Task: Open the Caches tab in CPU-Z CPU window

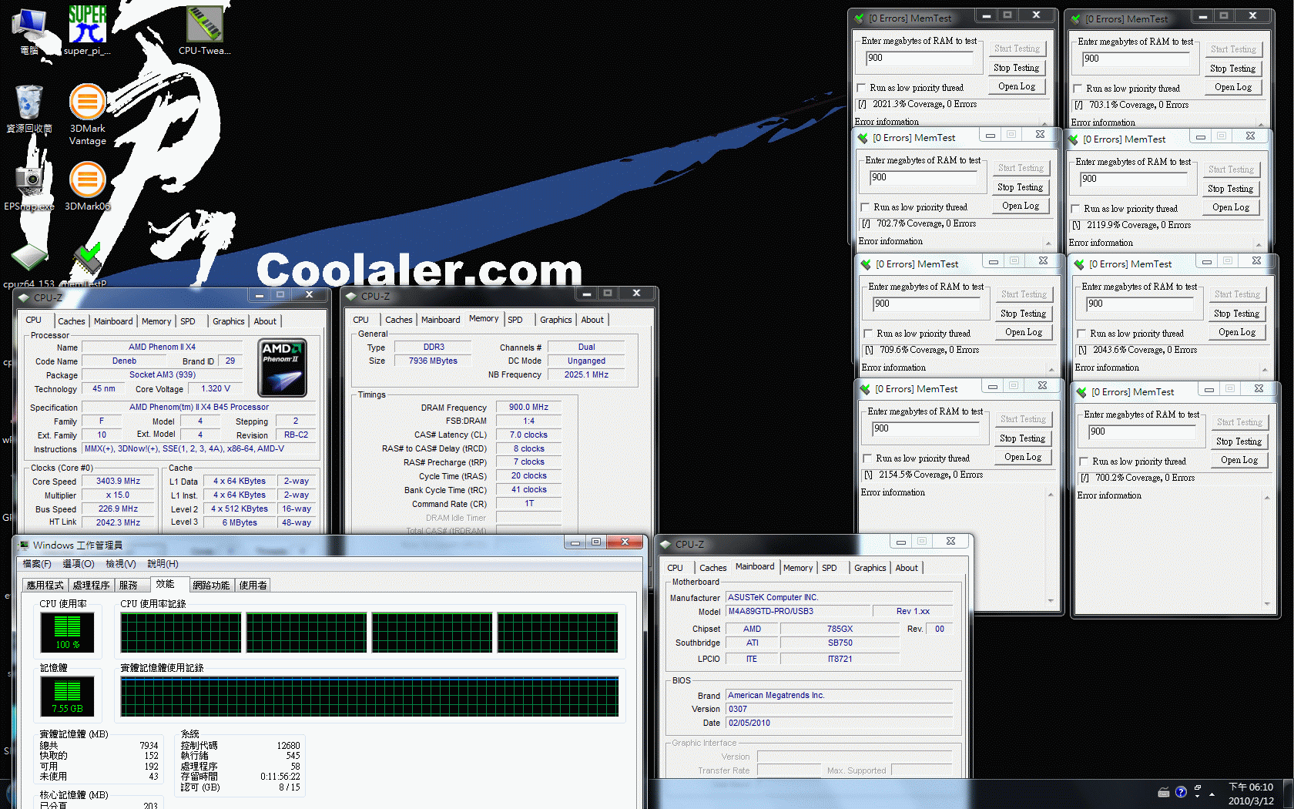Action: 72,321
